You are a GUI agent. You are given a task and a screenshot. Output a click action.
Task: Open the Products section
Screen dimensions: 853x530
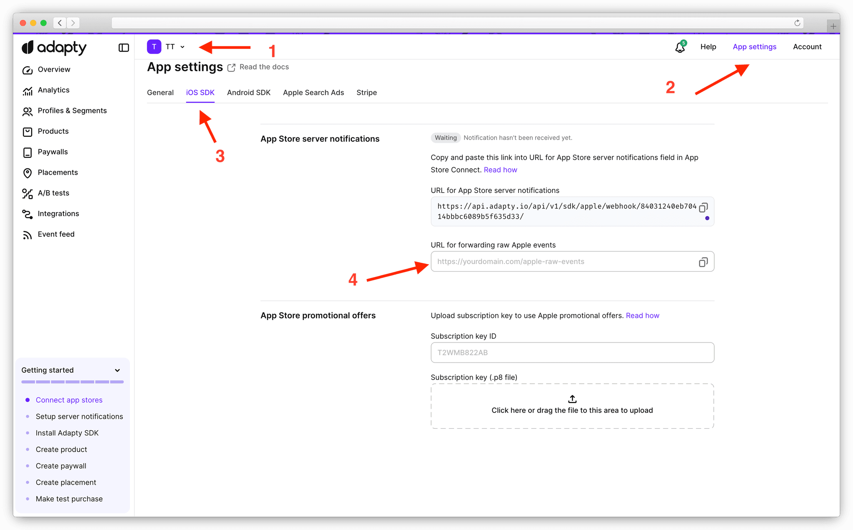pos(27,131)
